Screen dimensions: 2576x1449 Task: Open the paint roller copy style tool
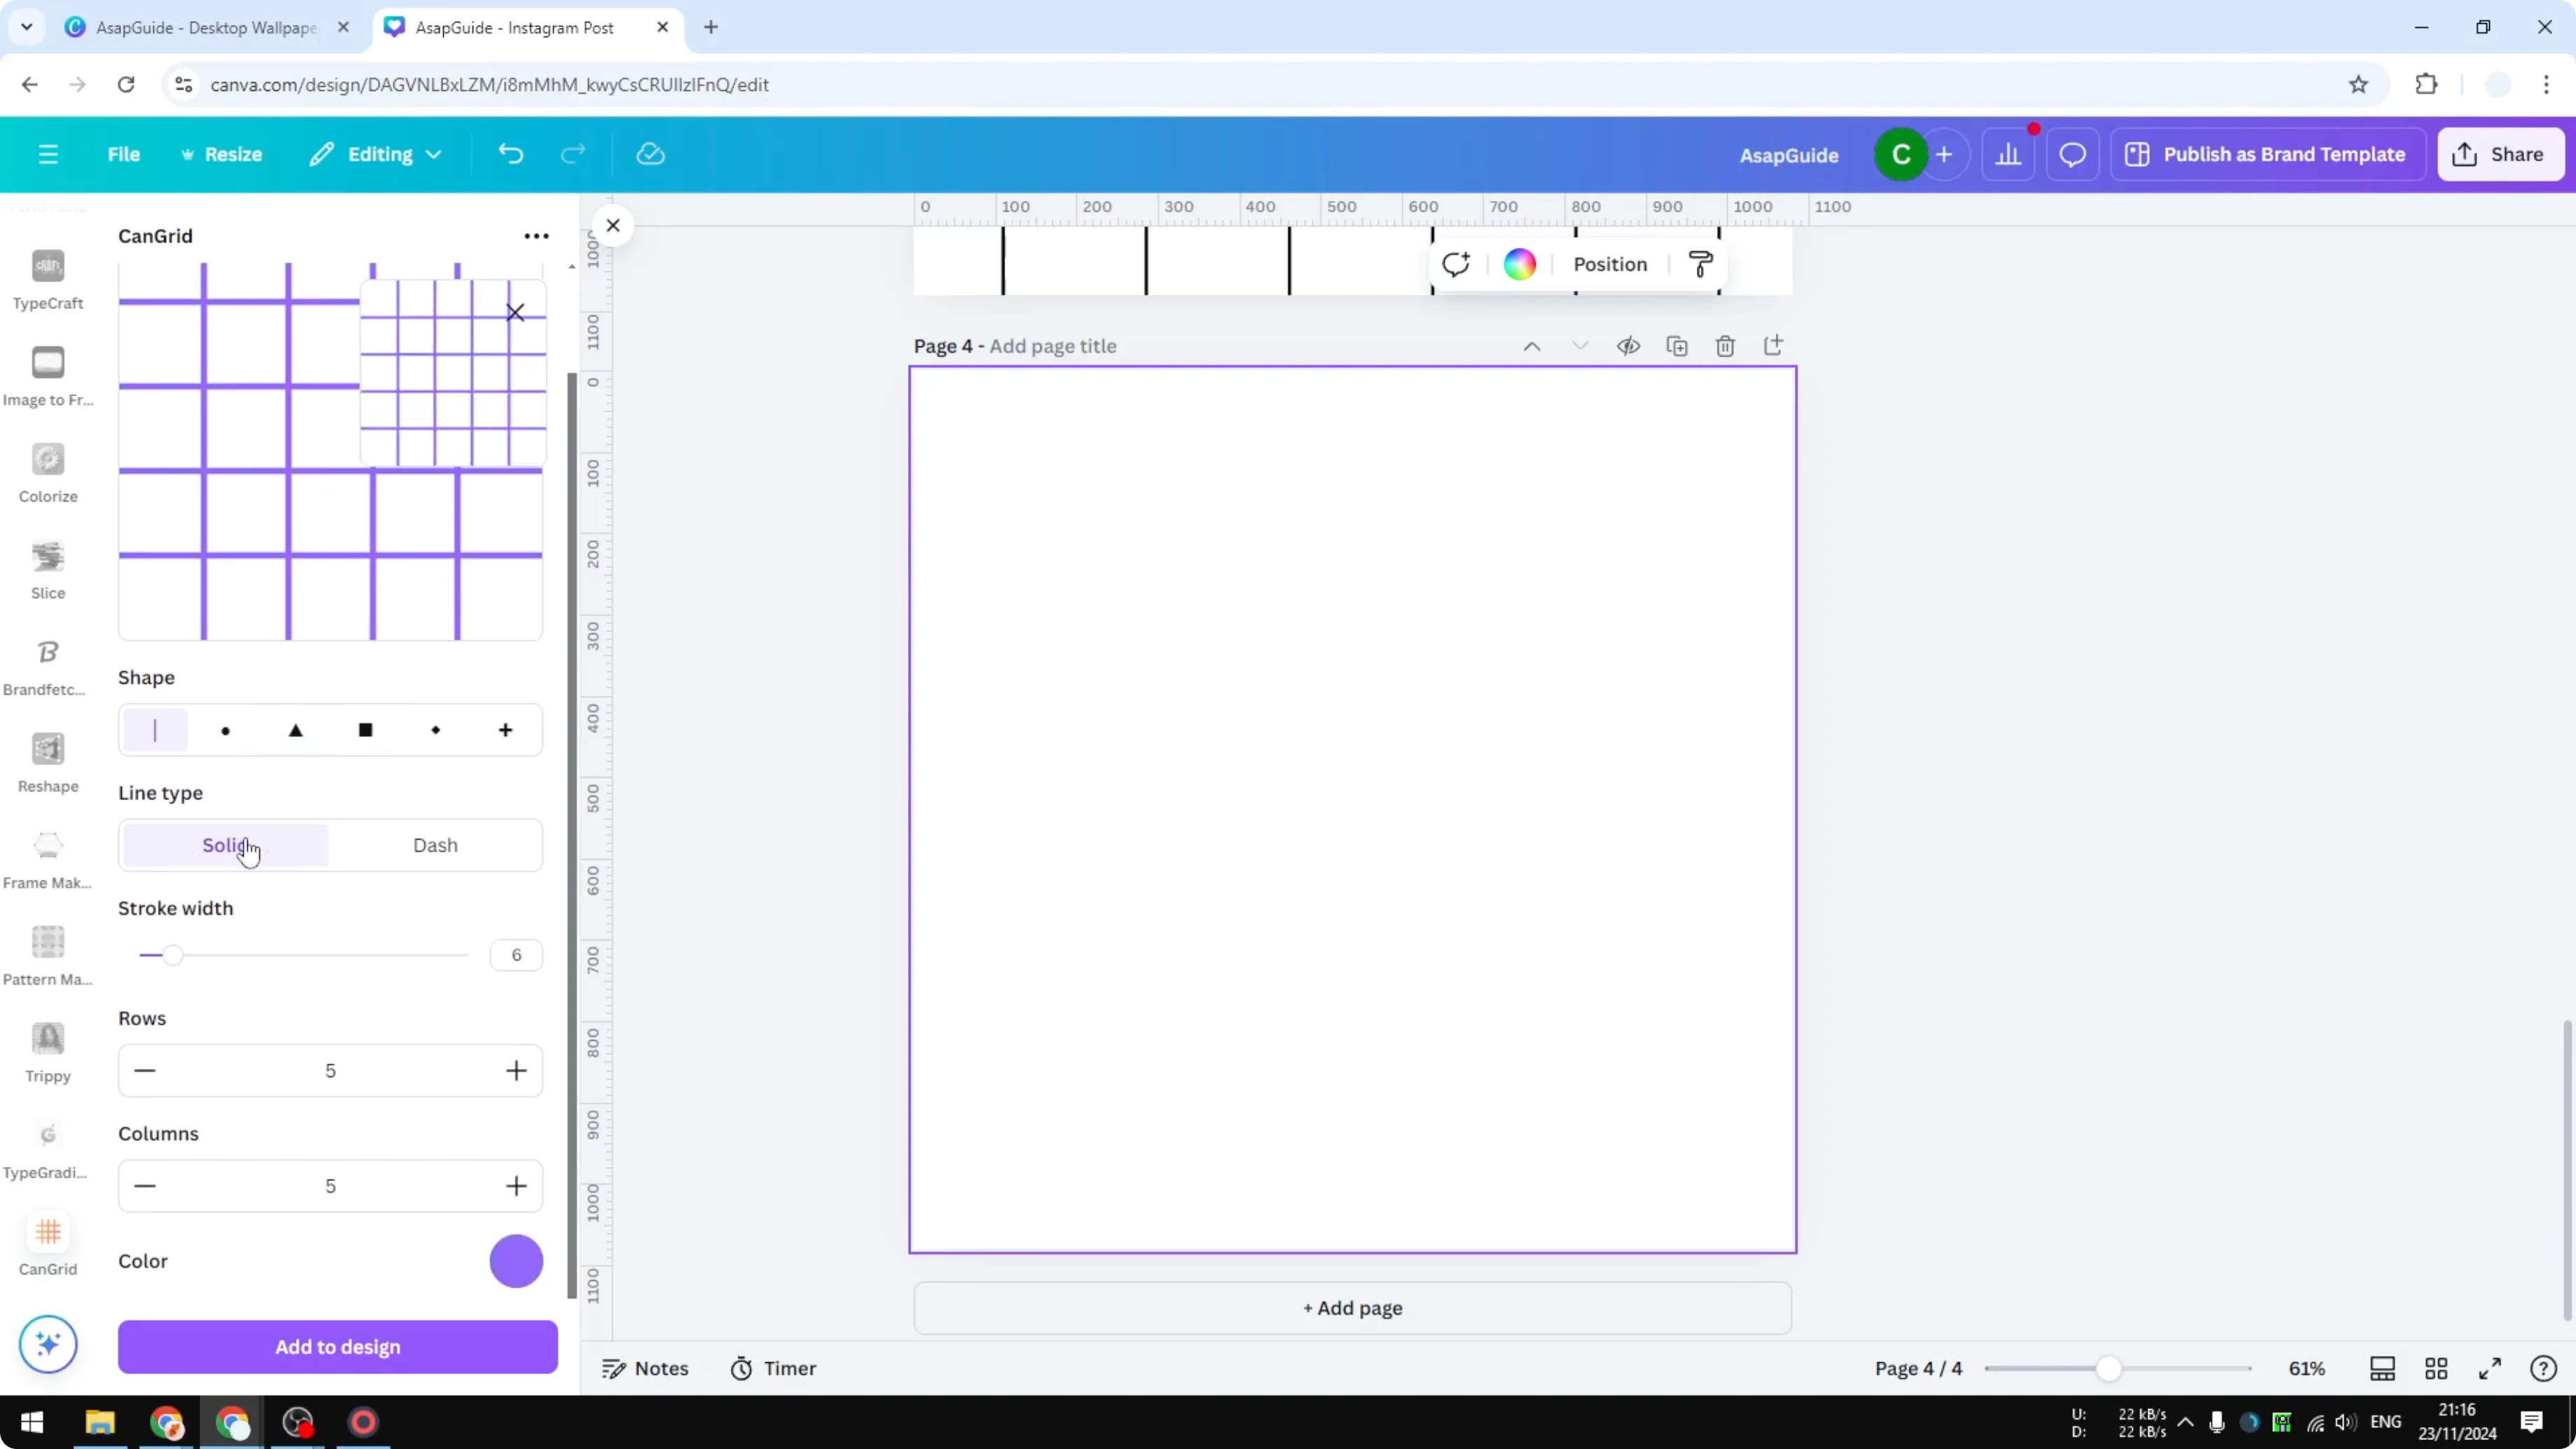(1701, 263)
